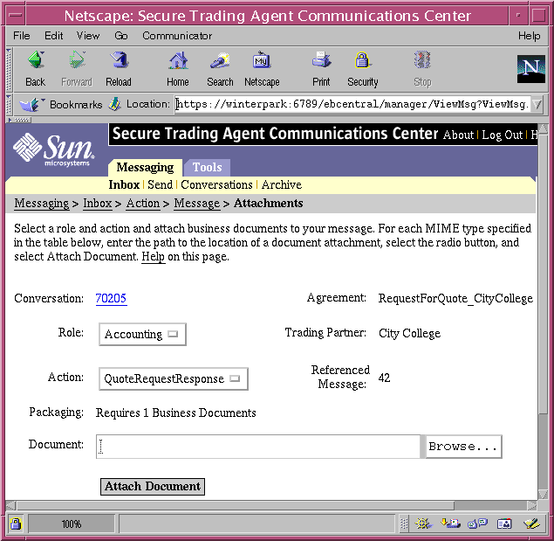The height and width of the screenshot is (541, 554).
Task: Click the scroll left arrow
Action: pyautogui.click(x=10, y=505)
